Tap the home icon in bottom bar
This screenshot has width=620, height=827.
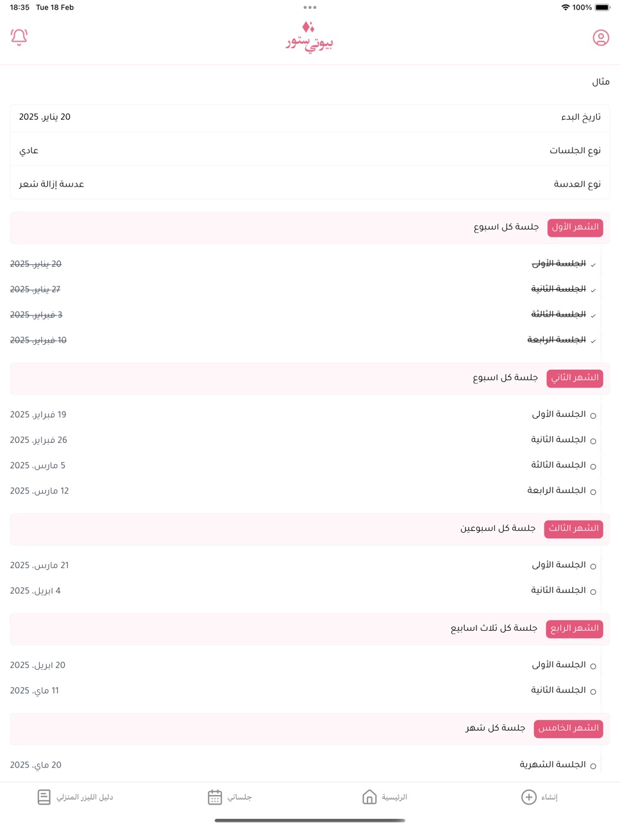pos(369,797)
